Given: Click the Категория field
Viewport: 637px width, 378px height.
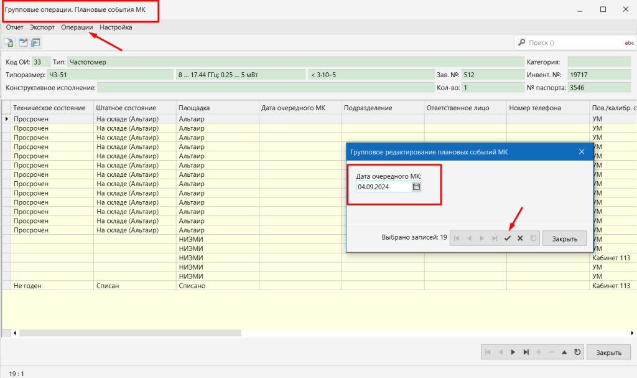Looking at the screenshot, I should point(599,62).
